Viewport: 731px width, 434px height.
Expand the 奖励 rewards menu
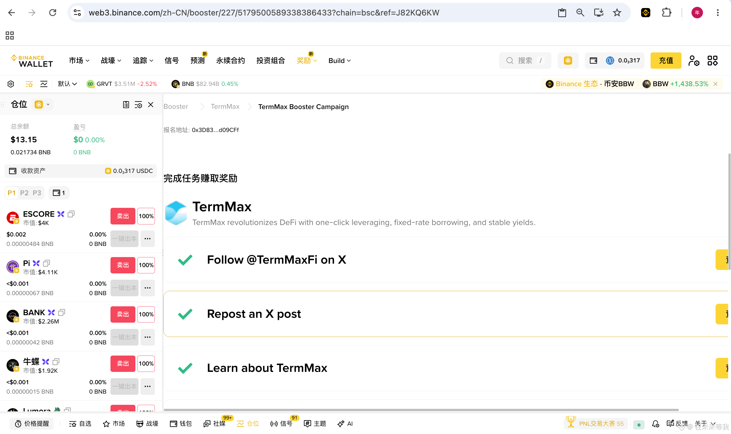click(307, 60)
